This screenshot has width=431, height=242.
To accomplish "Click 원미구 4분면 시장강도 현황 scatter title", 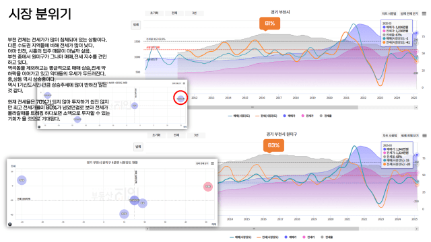I will pos(112,163).
